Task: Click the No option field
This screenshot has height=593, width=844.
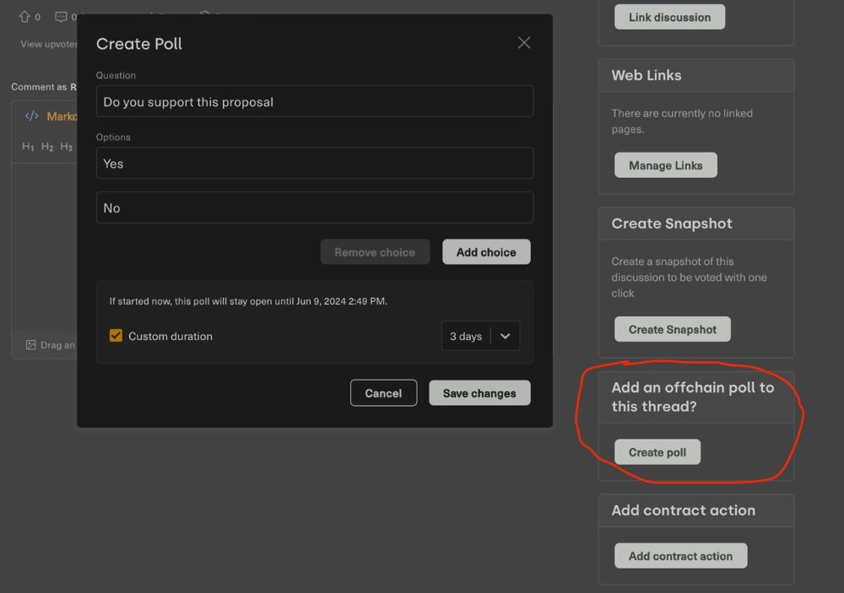Action: (x=314, y=208)
